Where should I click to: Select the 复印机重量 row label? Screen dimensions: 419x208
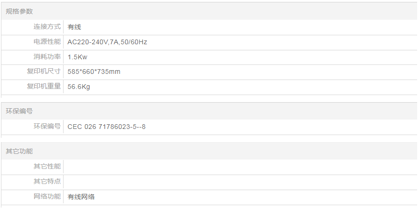pos(44,87)
